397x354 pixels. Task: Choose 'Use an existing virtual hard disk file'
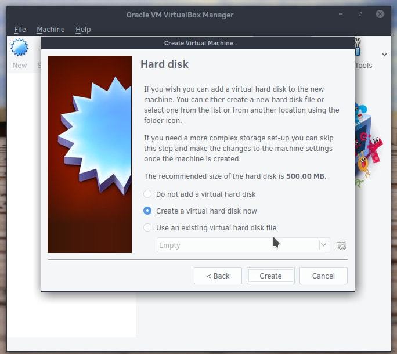pyautogui.click(x=147, y=228)
